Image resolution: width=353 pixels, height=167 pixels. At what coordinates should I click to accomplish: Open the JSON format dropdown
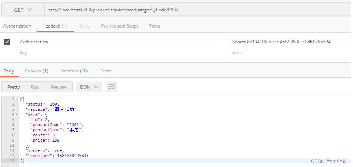click(x=89, y=87)
